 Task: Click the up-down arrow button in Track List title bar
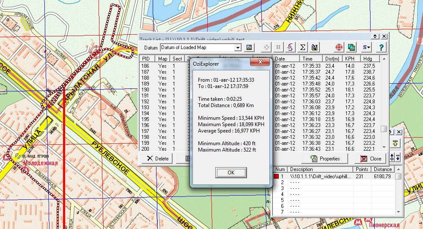pos(375,36)
